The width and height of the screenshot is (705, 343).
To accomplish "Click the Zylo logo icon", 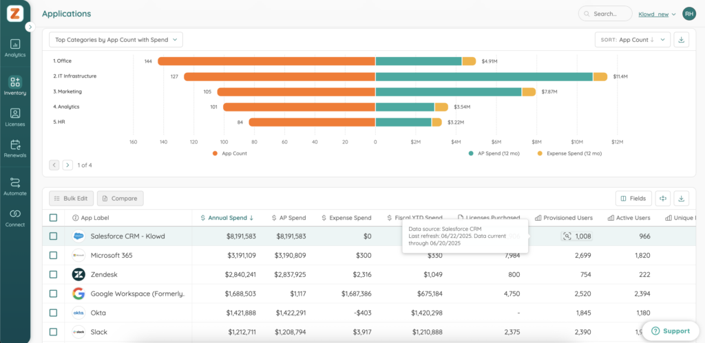I will coord(15,14).
